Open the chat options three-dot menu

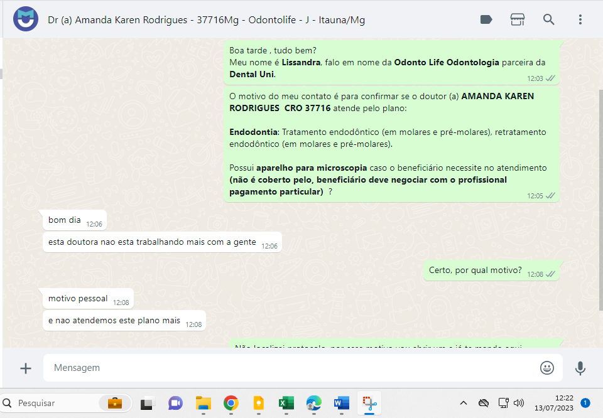580,19
